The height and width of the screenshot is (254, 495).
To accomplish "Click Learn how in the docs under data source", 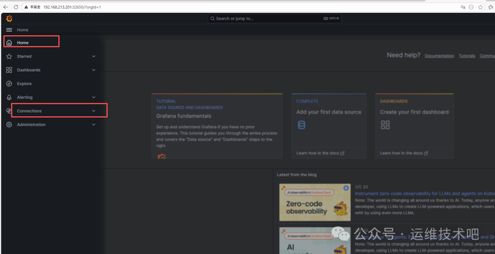I will (x=320, y=153).
